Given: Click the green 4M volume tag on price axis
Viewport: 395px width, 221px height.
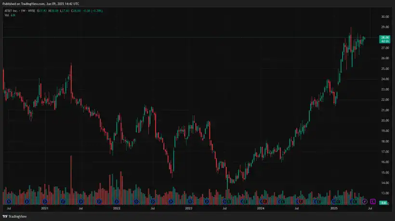Looking at the screenshot, I should [384, 203].
